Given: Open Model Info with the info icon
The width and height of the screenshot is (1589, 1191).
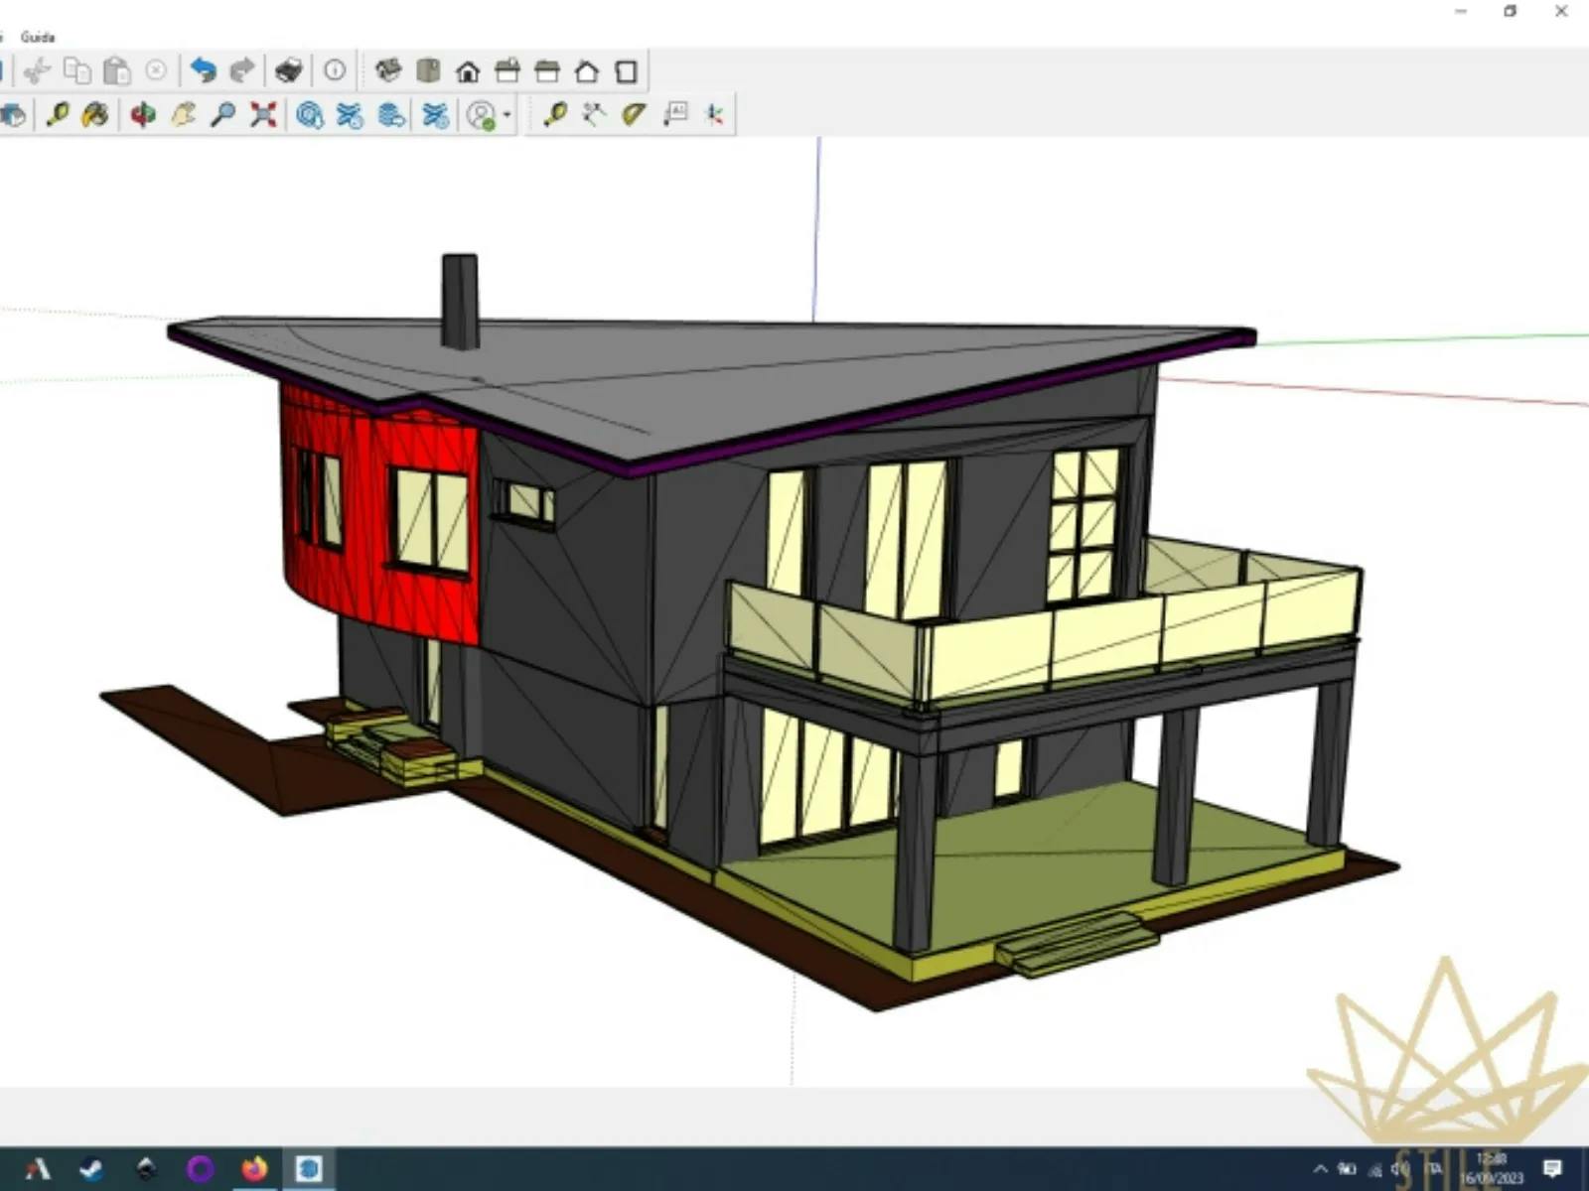Looking at the screenshot, I should coord(335,70).
